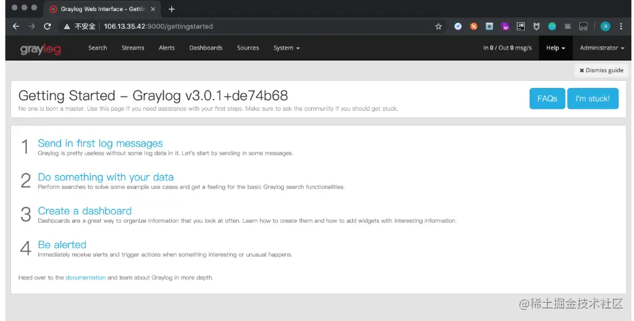Expand the Help dropdown menu
634x321 pixels.
555,48
